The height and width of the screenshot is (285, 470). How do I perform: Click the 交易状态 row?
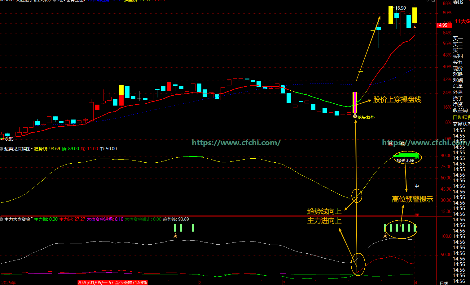461,124
